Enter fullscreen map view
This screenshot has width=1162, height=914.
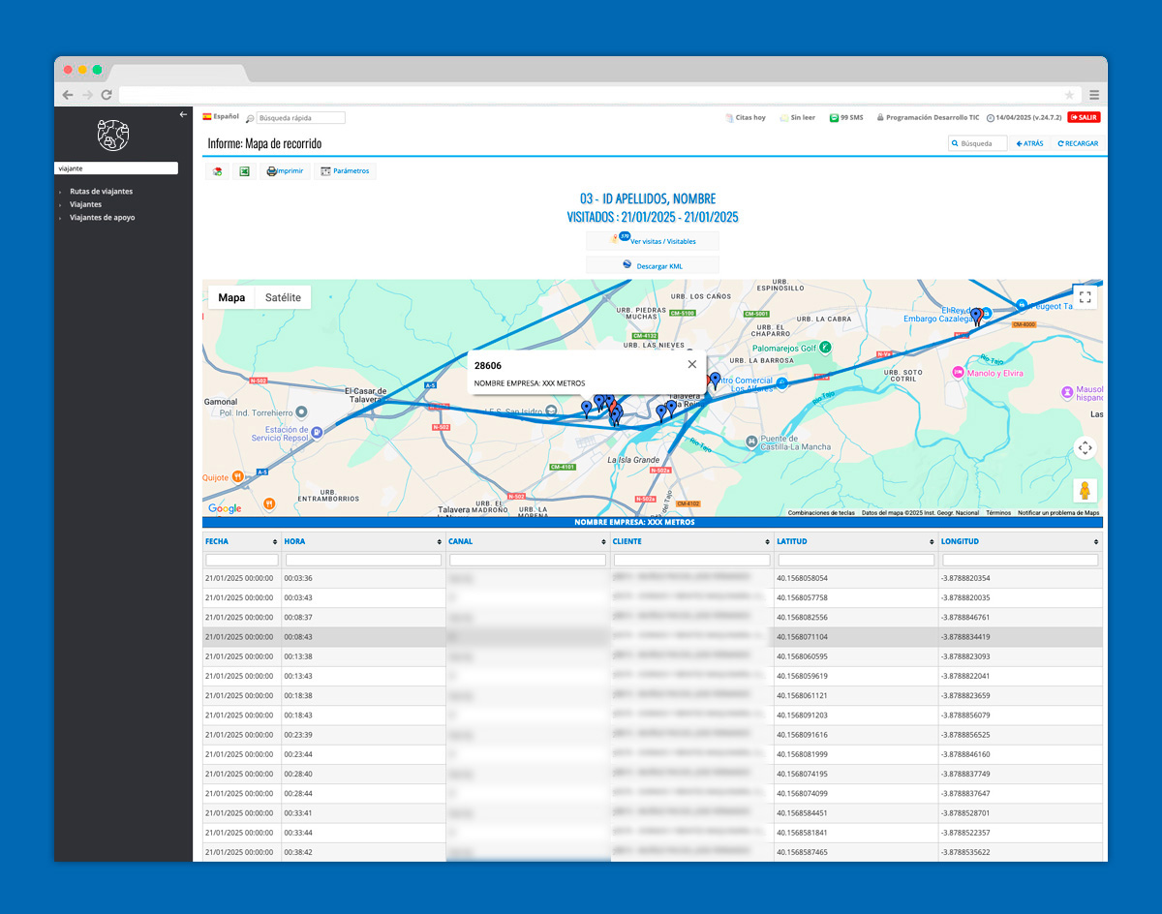pos(1085,297)
